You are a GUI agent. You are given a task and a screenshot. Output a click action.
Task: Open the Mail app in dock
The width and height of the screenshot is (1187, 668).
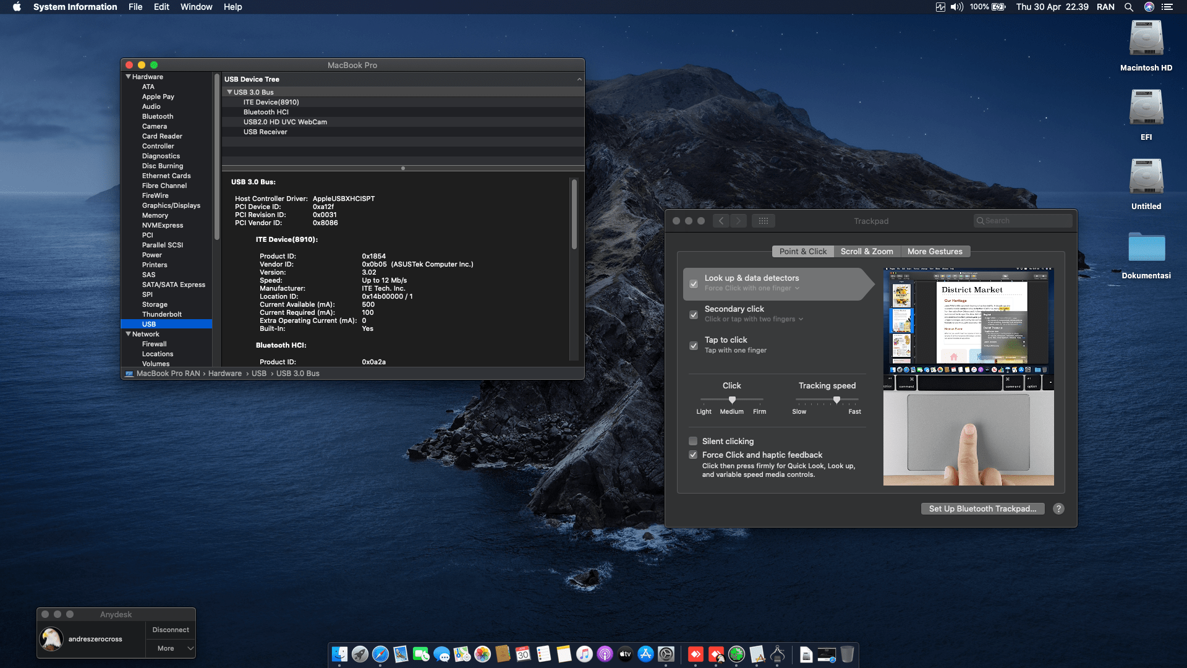401,654
